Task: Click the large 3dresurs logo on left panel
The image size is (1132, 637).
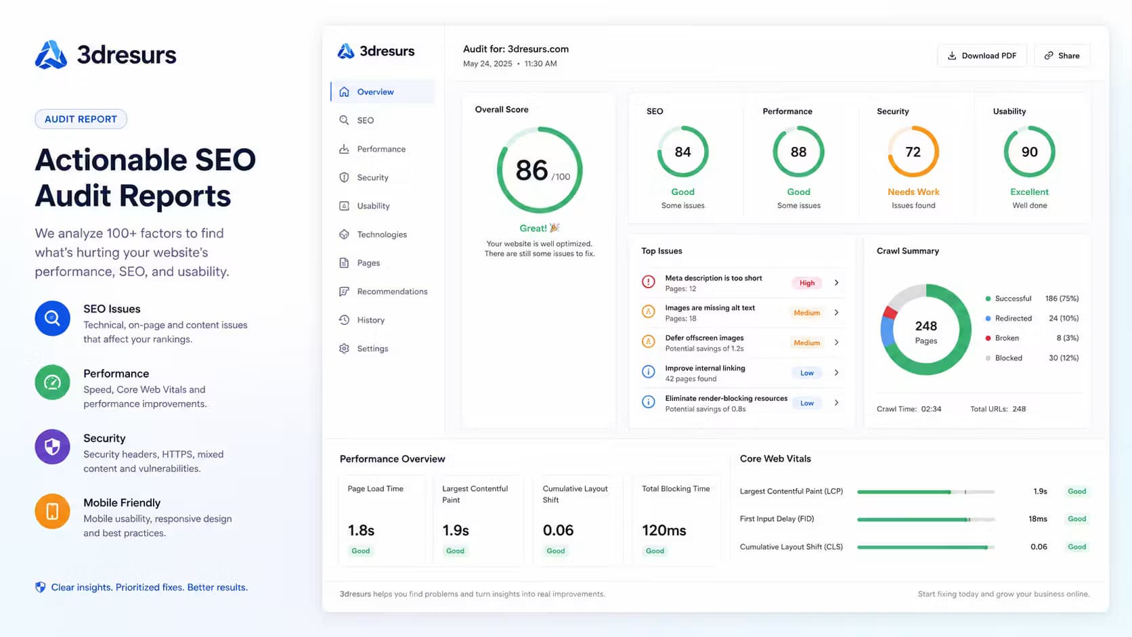Action: click(51, 55)
